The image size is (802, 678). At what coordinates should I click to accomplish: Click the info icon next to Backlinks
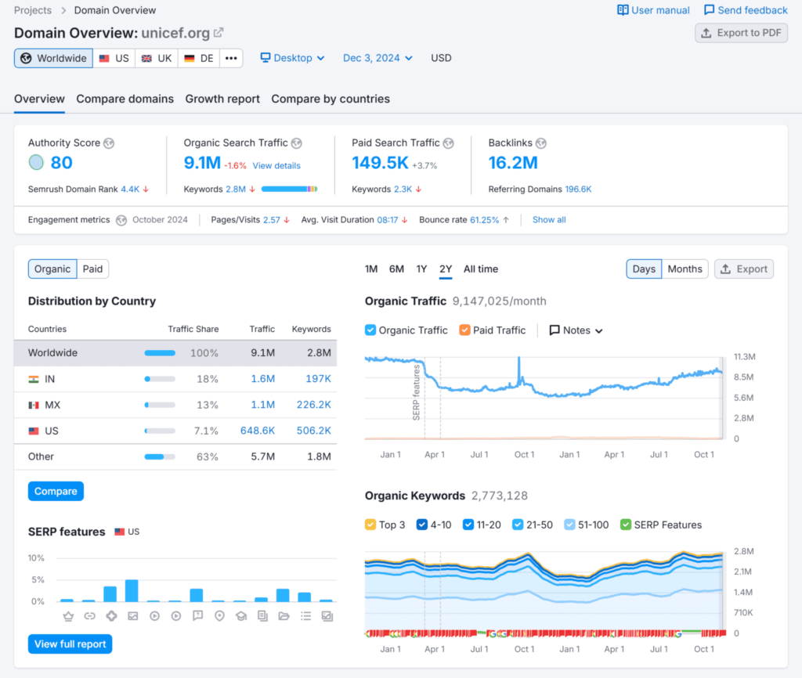coord(541,143)
